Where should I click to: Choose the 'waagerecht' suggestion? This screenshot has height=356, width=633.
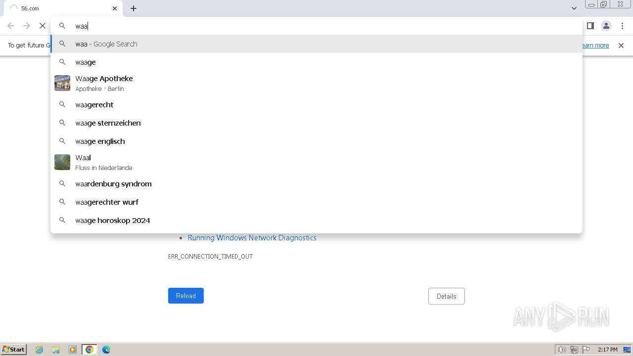click(x=316, y=105)
